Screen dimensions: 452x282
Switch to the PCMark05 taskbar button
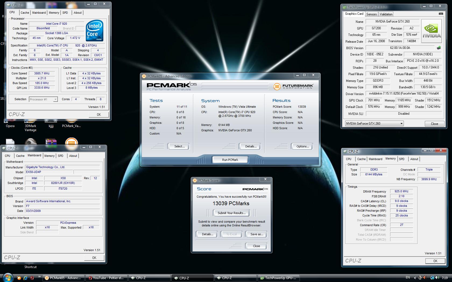pos(63,278)
